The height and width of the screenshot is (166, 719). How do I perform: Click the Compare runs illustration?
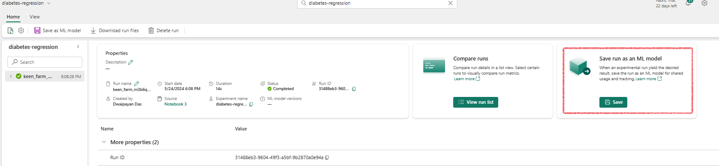coord(434,66)
